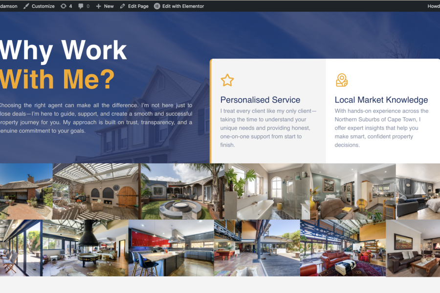Open the comments bubble icon
The height and width of the screenshot is (293, 440).
[81, 6]
